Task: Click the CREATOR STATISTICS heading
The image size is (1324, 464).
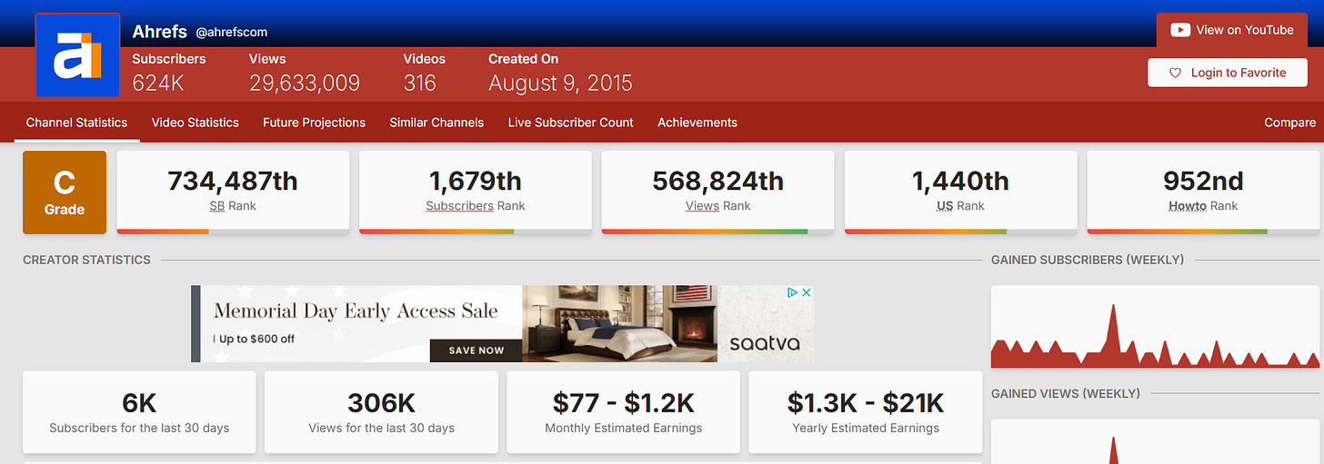Action: point(86,260)
